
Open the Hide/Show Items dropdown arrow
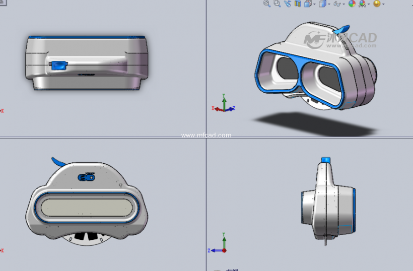[x=343, y=4]
